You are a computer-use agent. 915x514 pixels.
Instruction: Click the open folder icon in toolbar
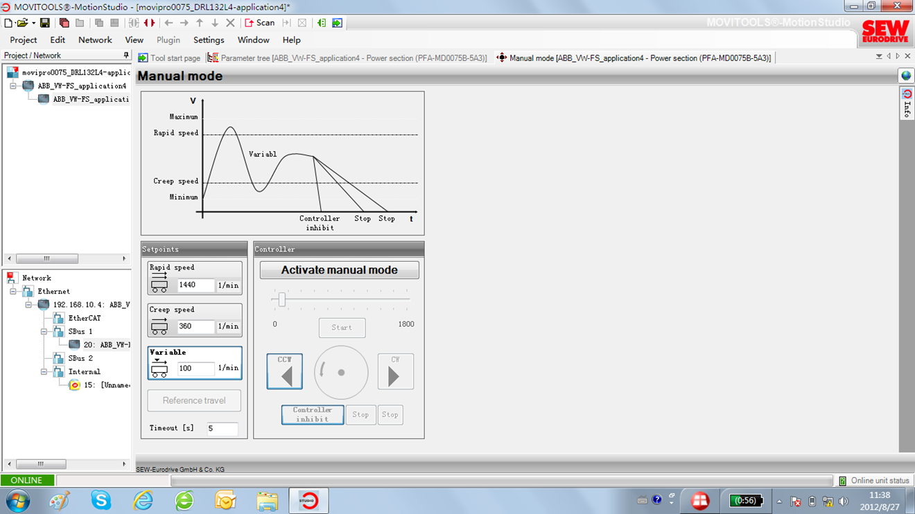[x=22, y=23]
